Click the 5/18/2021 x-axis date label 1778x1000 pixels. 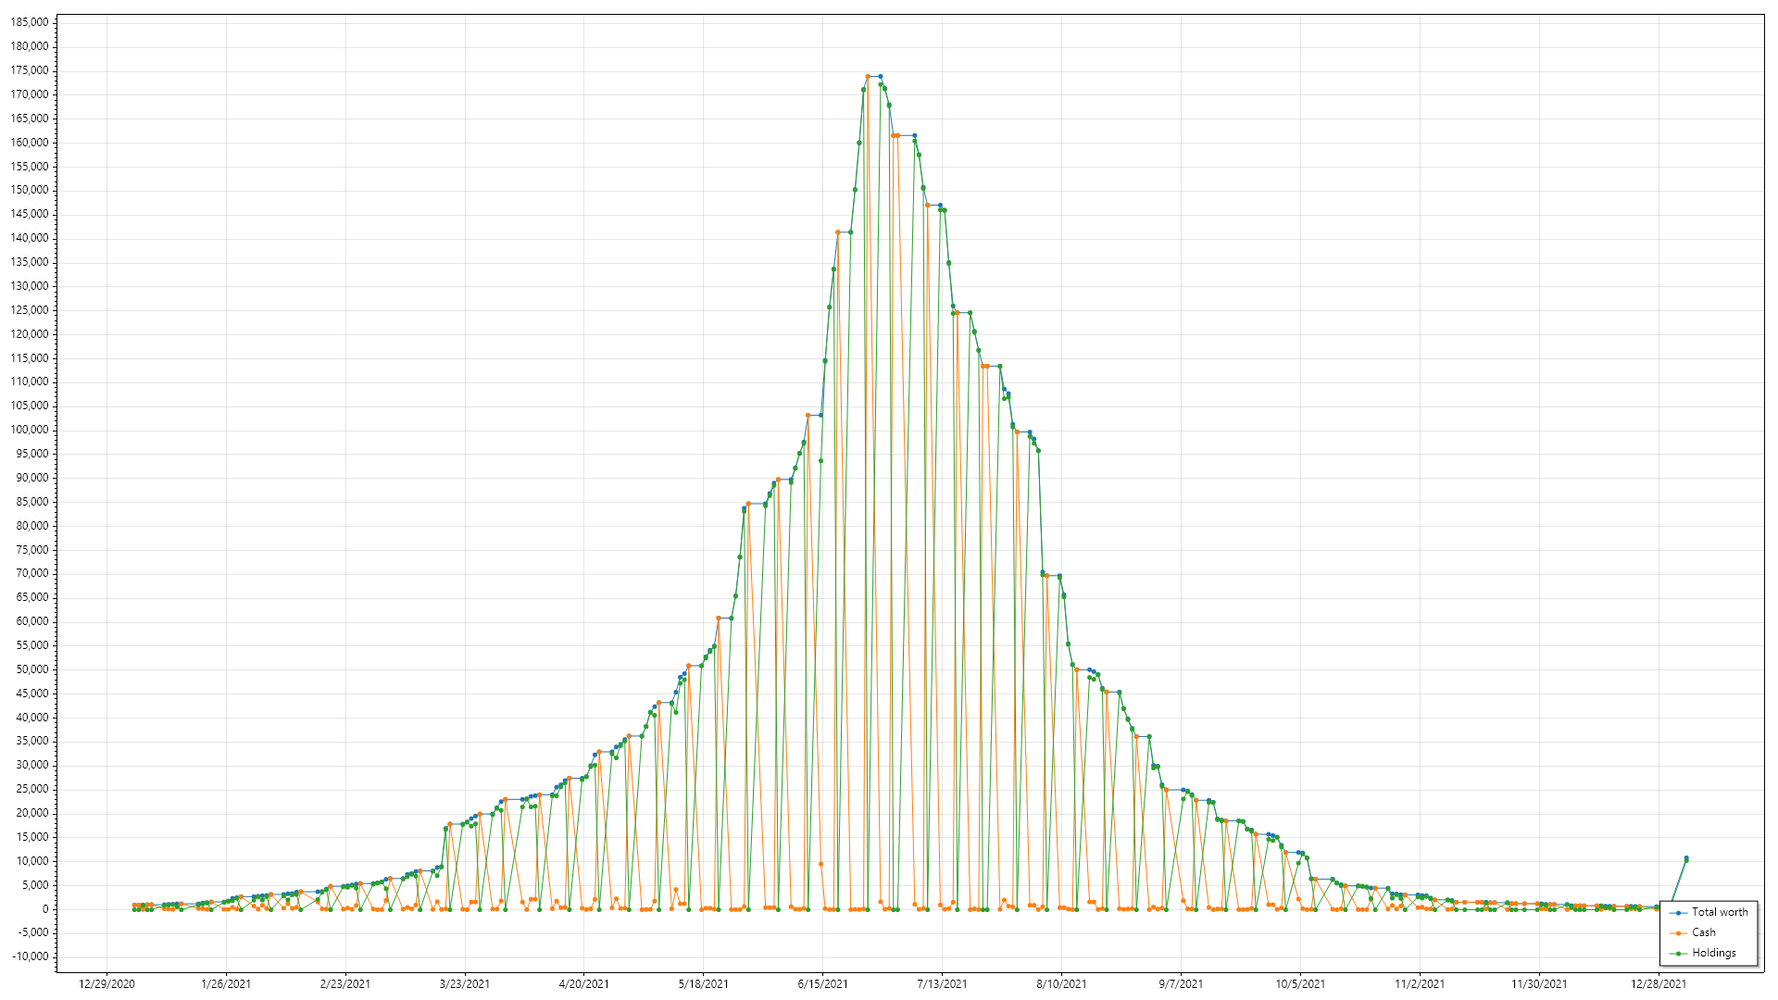click(704, 984)
